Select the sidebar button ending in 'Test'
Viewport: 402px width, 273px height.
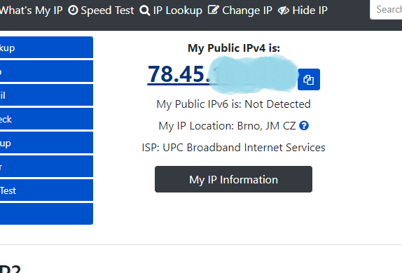46,190
